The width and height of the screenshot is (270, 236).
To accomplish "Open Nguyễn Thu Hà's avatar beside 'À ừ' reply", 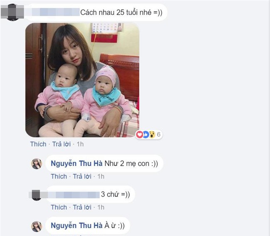I will [x=37, y=226].
